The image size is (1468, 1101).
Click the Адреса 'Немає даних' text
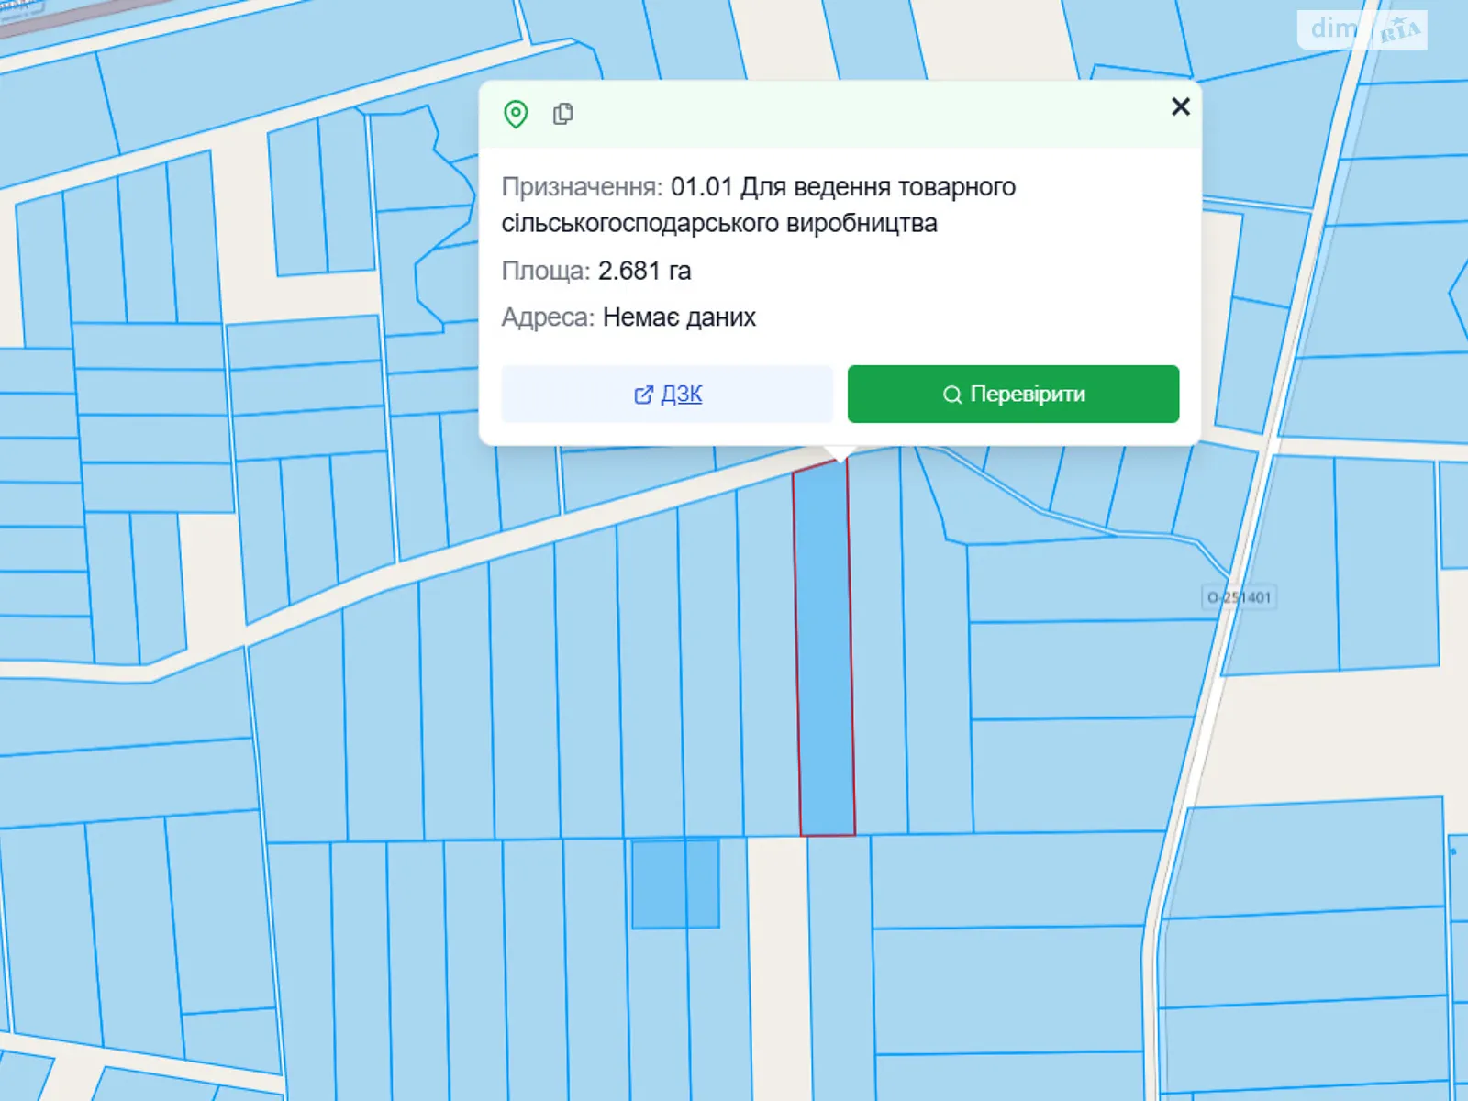click(679, 317)
